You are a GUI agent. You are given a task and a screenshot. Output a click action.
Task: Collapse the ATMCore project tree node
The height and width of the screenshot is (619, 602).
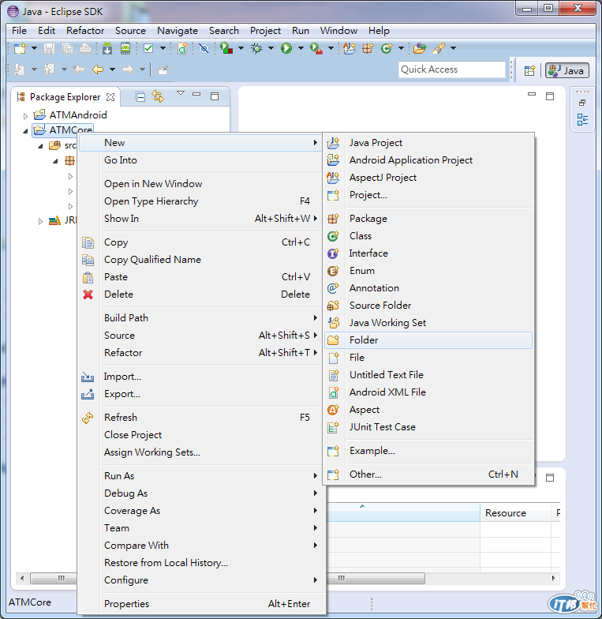[x=25, y=131]
